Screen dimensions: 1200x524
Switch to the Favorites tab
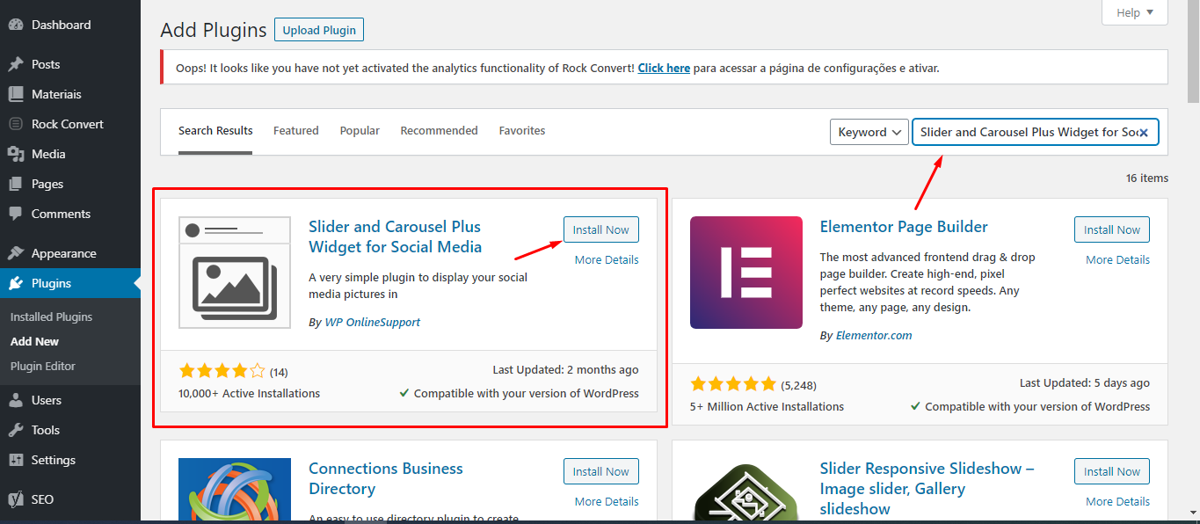click(522, 131)
